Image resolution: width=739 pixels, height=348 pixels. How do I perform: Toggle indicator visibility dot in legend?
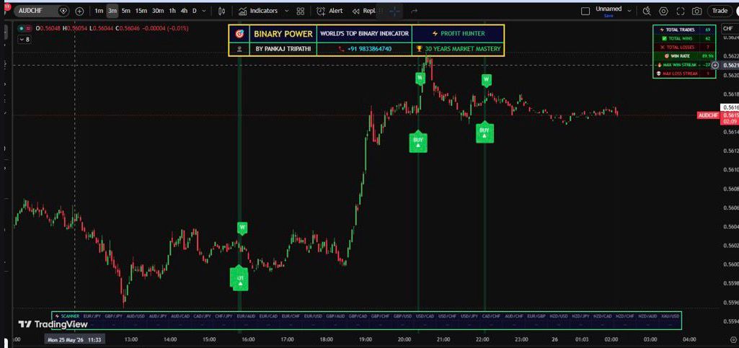coord(21,28)
